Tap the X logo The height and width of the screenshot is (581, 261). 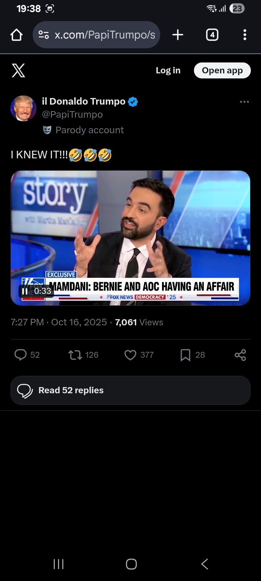[x=18, y=70]
